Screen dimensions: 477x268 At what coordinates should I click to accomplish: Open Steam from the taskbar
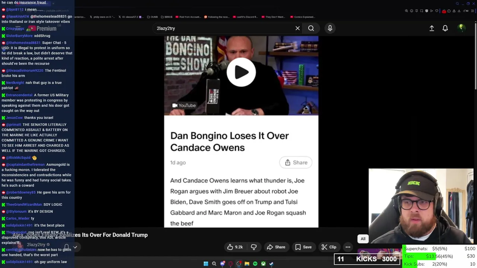point(271,264)
